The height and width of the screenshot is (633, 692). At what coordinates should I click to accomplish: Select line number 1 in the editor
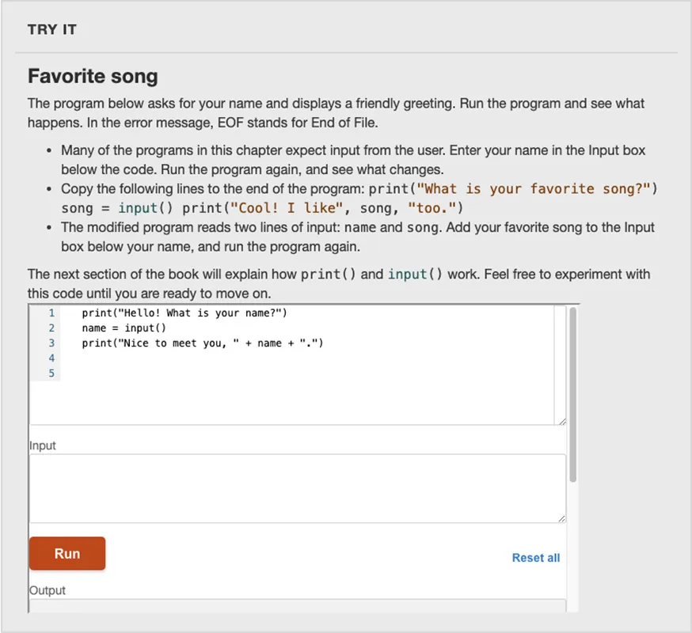[51, 313]
